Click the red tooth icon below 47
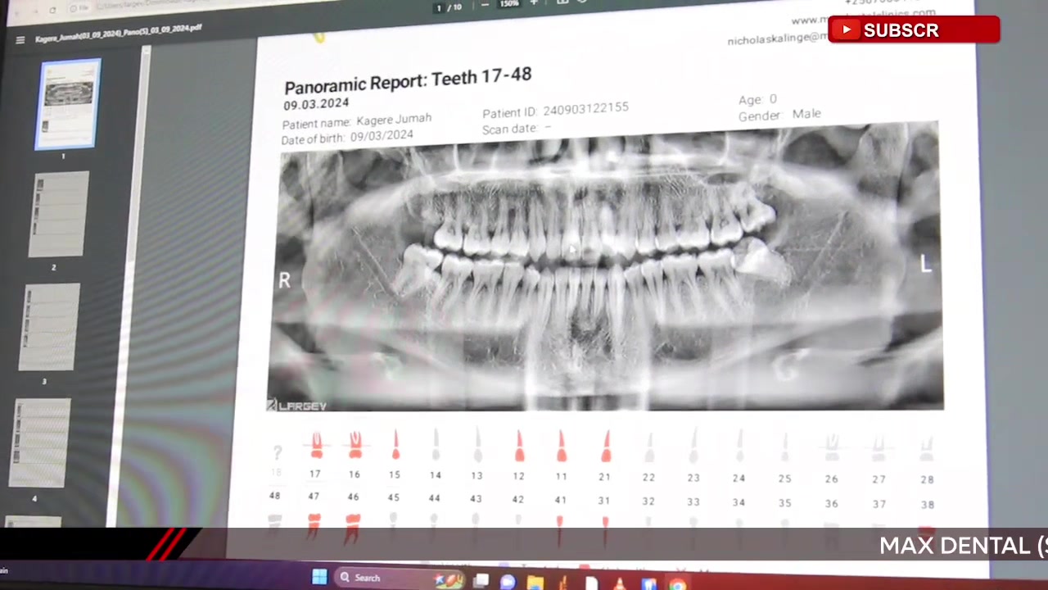The height and width of the screenshot is (590, 1048). (x=314, y=525)
